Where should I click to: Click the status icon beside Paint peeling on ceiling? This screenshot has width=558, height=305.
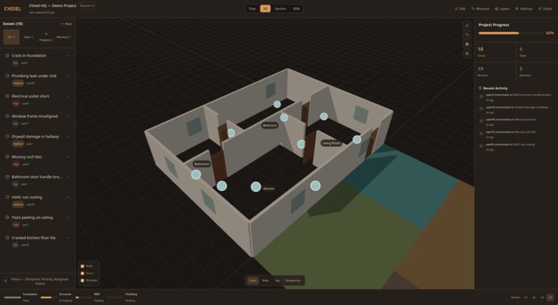click(x=7, y=217)
